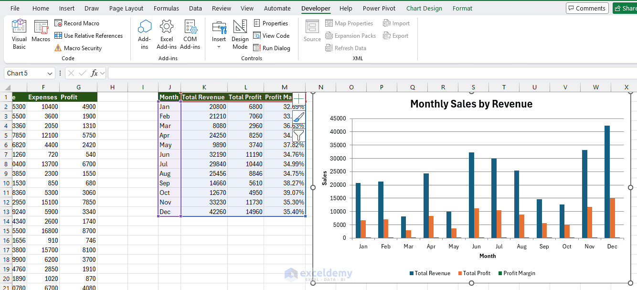Click the chart's right-middle sizing handle
The width and height of the screenshot is (637, 290).
630,187
